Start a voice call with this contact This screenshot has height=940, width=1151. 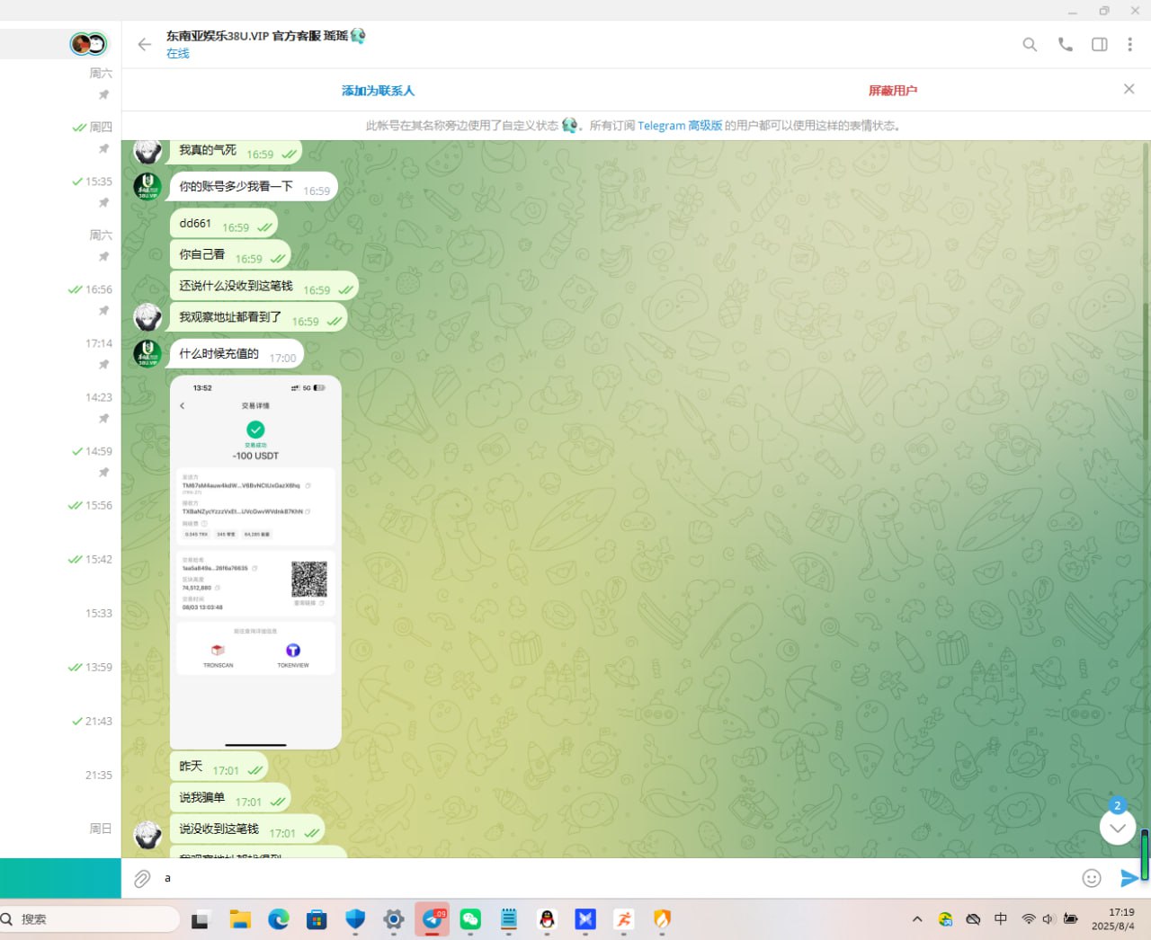click(1065, 44)
